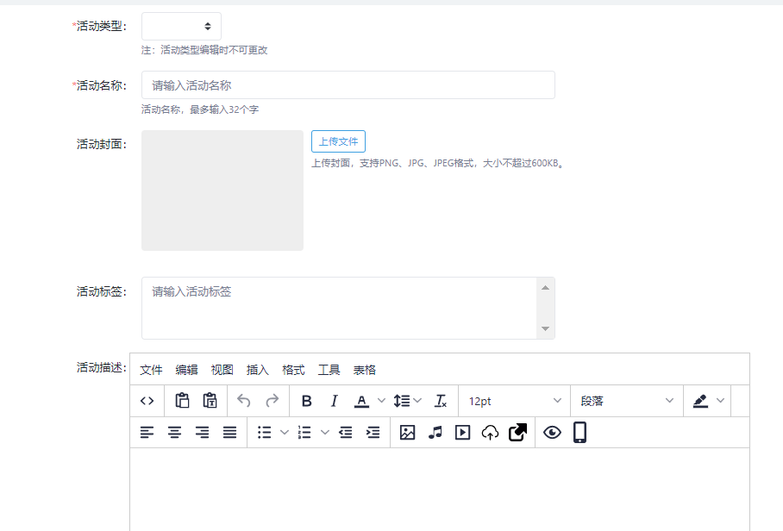Apply the text color button
This screenshot has height=531, width=783.
[x=361, y=401]
